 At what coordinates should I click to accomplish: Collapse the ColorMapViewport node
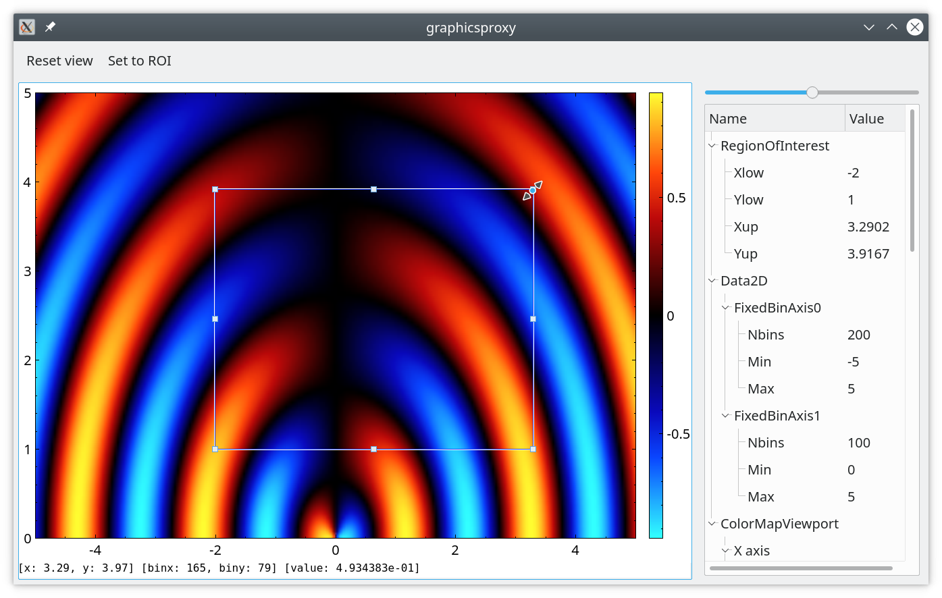click(712, 524)
